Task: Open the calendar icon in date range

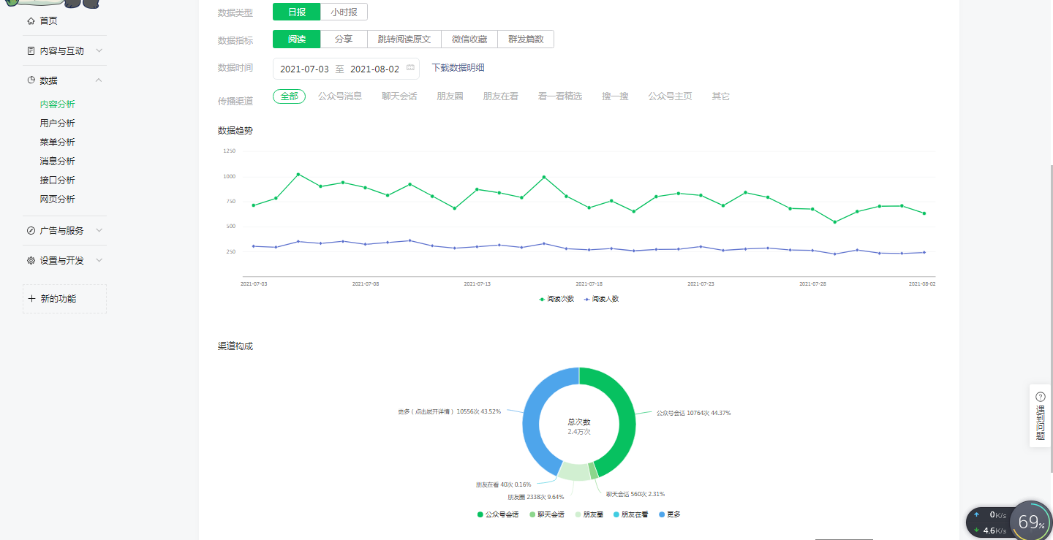Action: pos(410,69)
